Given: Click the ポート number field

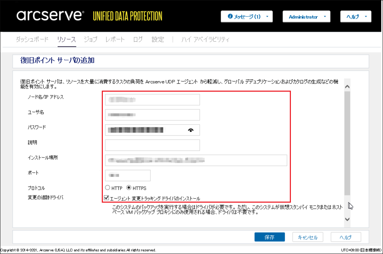Looking at the screenshot, I should [x=128, y=175].
